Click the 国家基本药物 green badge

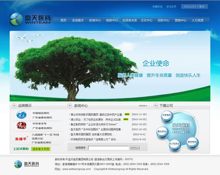coord(41,149)
